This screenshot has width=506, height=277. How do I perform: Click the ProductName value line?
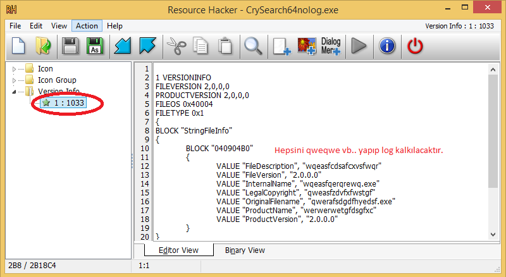pos(296,210)
